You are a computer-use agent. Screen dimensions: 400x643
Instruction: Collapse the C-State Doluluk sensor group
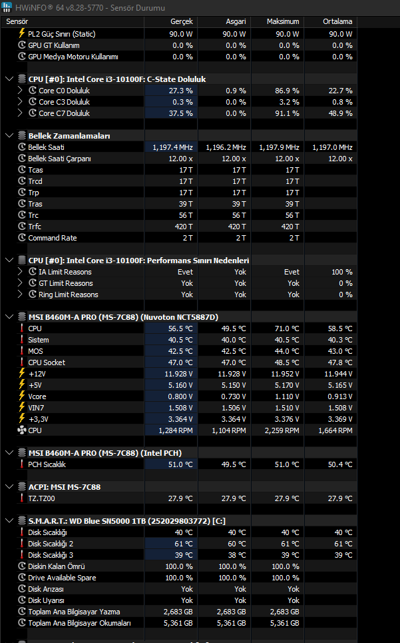click(9, 79)
